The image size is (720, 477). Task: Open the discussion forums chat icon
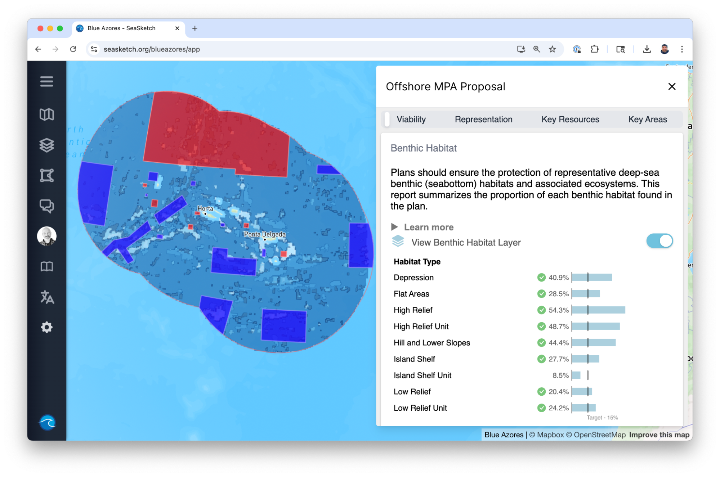coord(46,206)
